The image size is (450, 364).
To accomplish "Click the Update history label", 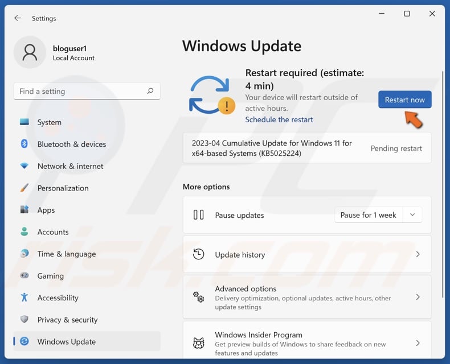I will [x=240, y=254].
